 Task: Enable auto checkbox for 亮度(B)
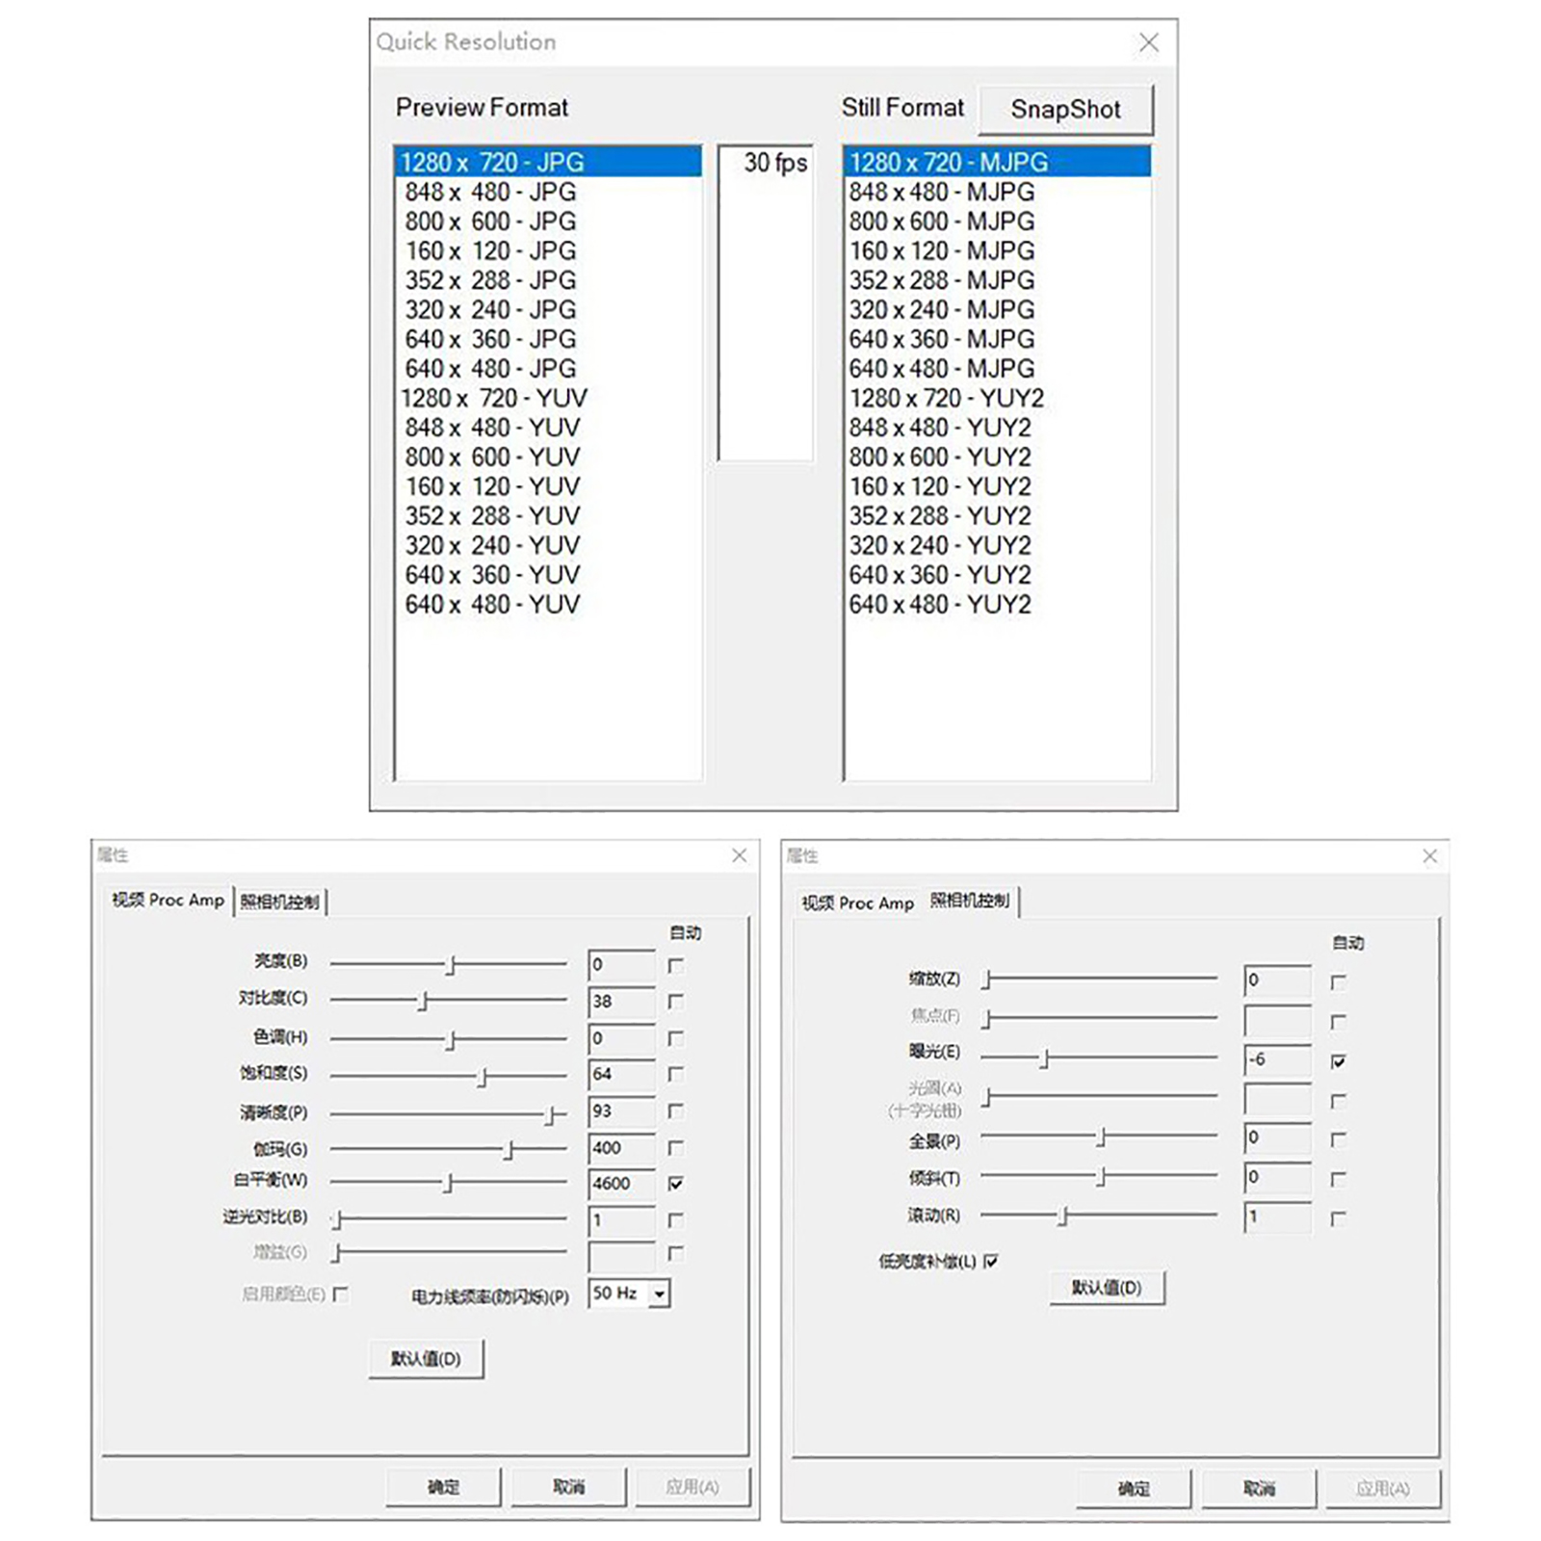(676, 965)
